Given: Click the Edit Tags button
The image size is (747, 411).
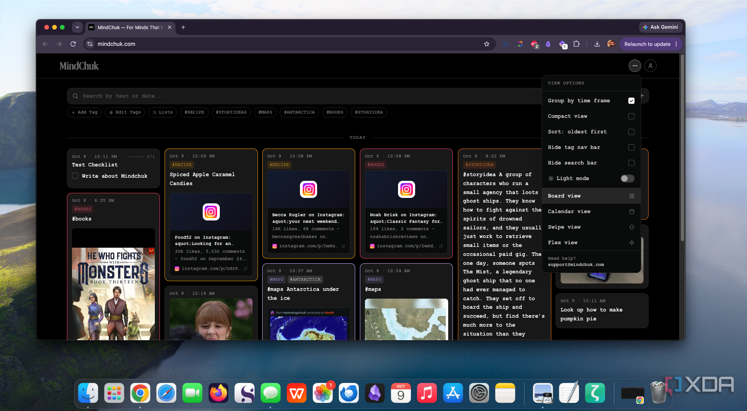Looking at the screenshot, I should [x=125, y=112].
